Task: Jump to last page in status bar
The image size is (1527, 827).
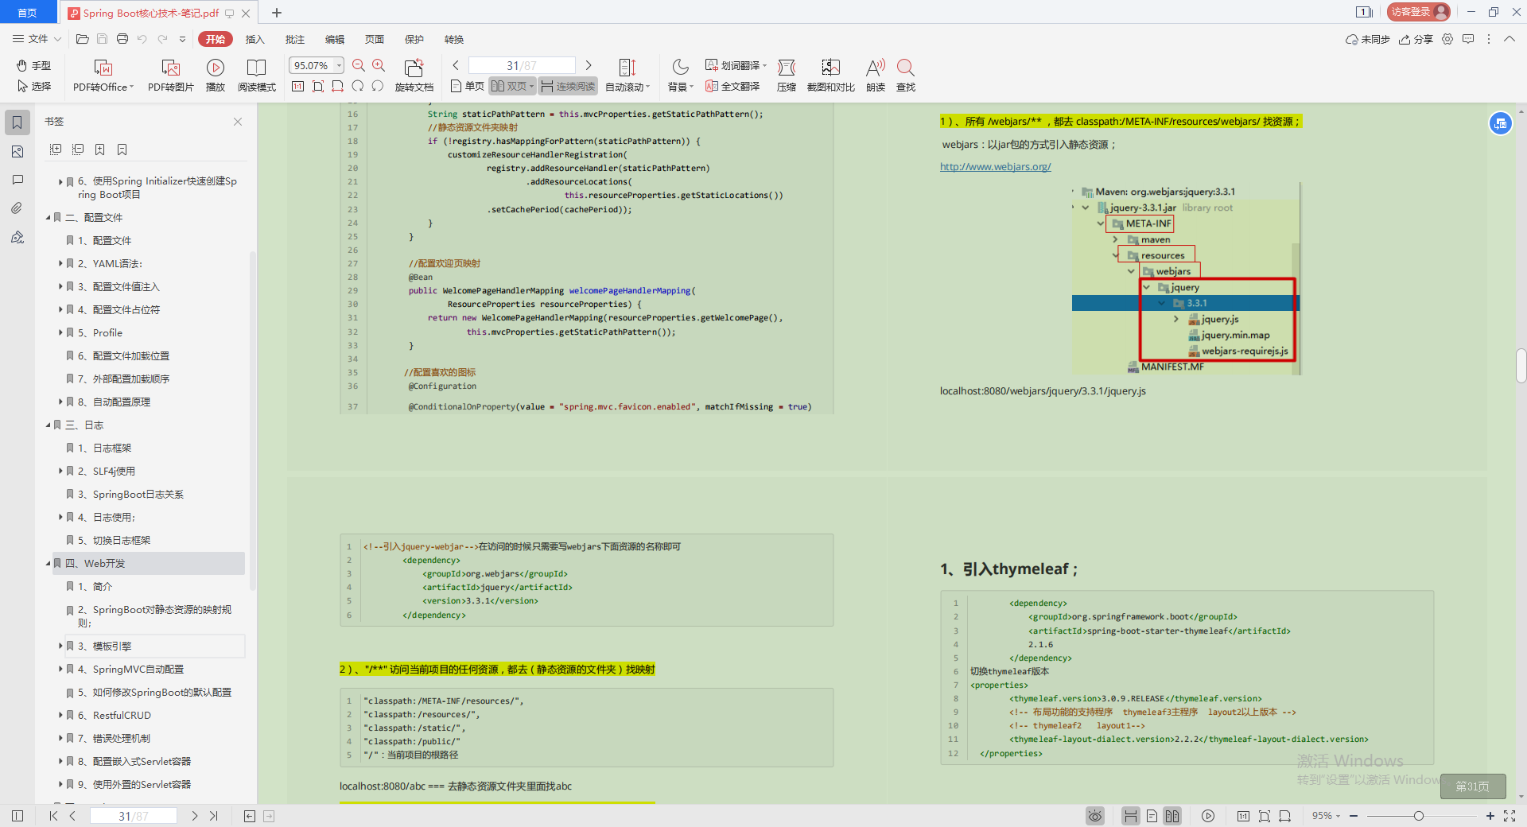Action: (214, 816)
